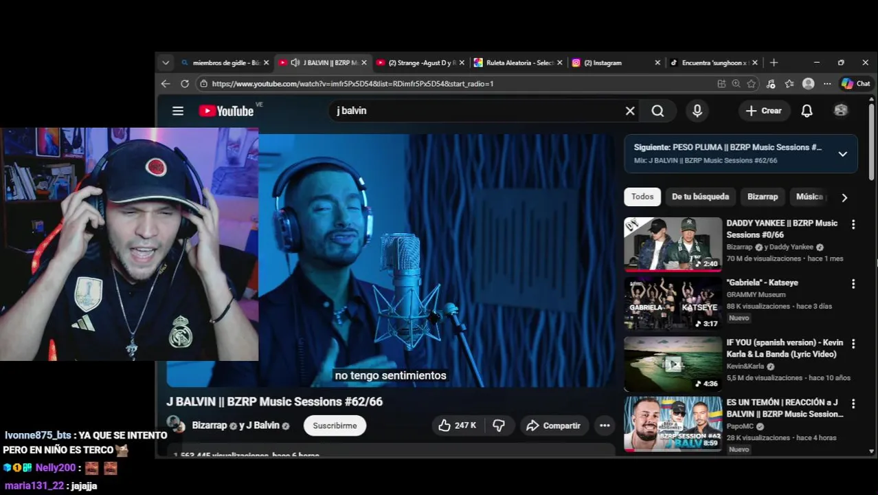Screen dimensions: 878x495
Task: Open Gabriela Katseye video thumbnail
Action: click(673, 304)
